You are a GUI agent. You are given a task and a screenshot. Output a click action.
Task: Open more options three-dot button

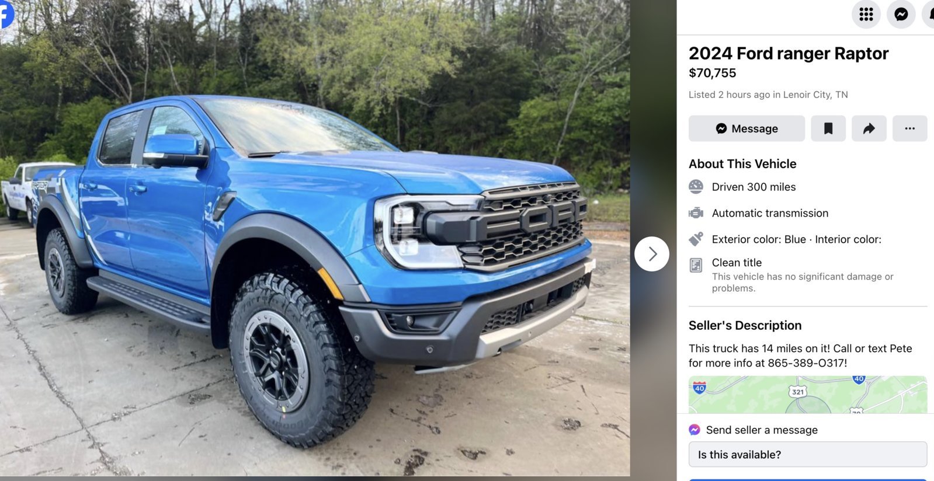click(x=909, y=128)
